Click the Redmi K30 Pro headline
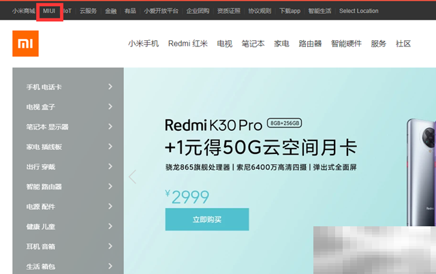 coord(213,125)
